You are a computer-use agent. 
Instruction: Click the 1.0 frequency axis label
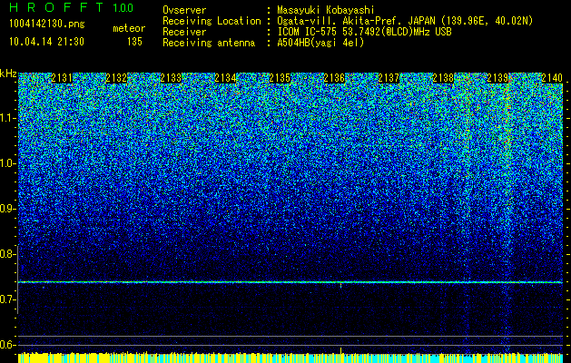click(x=8, y=163)
